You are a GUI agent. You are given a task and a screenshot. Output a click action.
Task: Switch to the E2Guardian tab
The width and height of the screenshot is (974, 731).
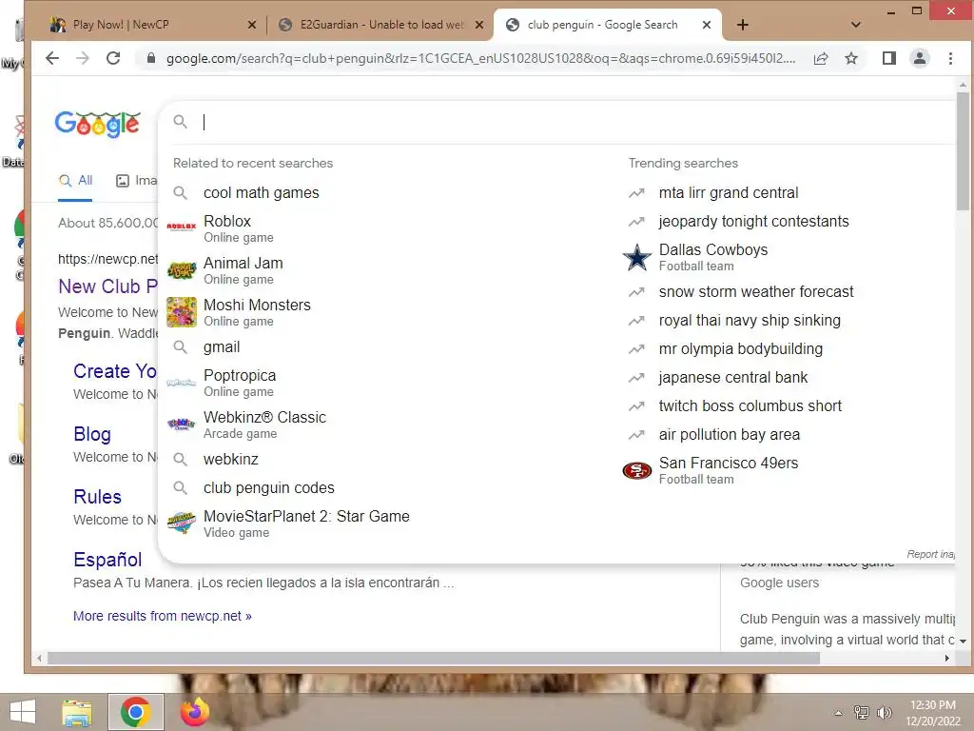[380, 25]
